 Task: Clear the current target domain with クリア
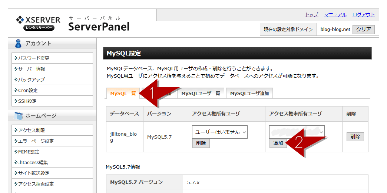pos(364,30)
